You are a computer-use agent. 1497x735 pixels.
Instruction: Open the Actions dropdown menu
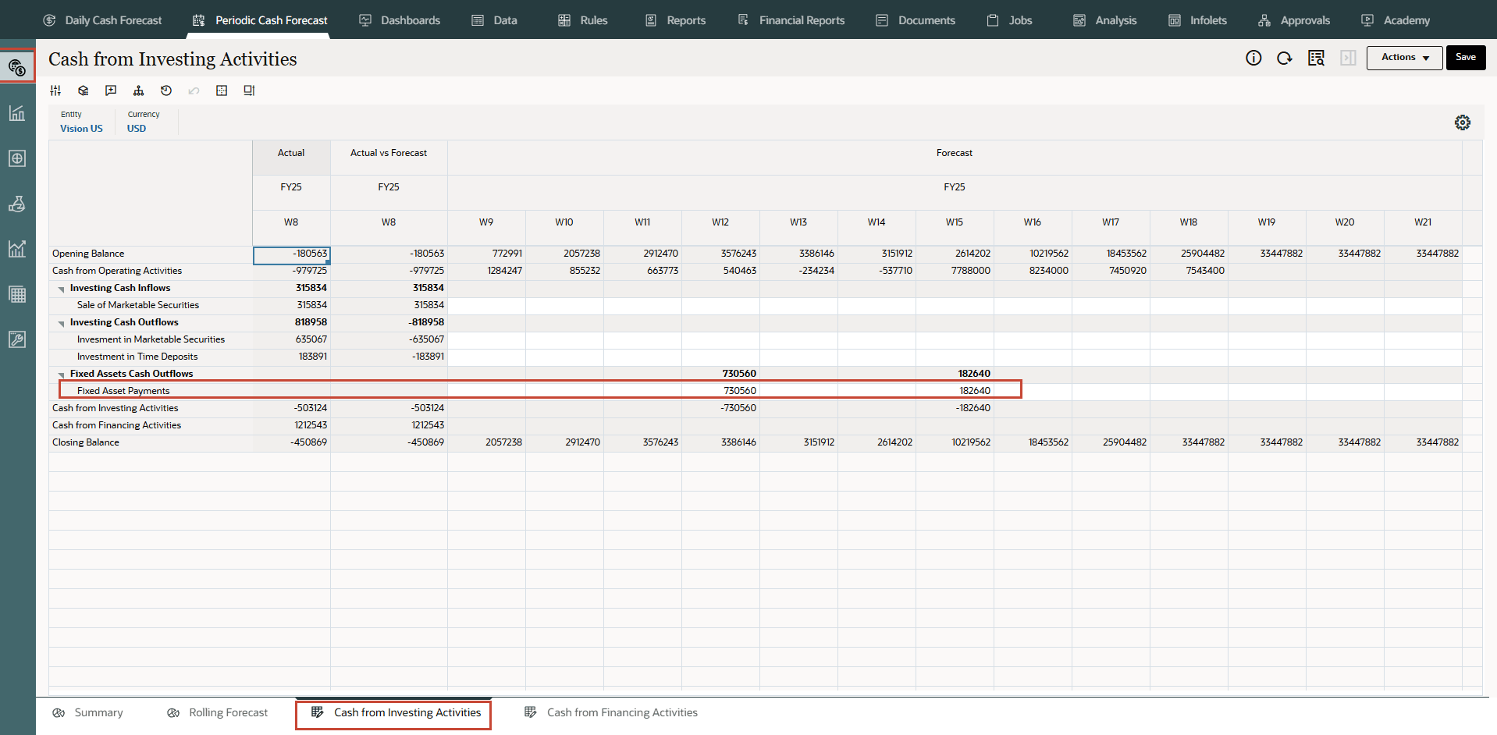1404,57
